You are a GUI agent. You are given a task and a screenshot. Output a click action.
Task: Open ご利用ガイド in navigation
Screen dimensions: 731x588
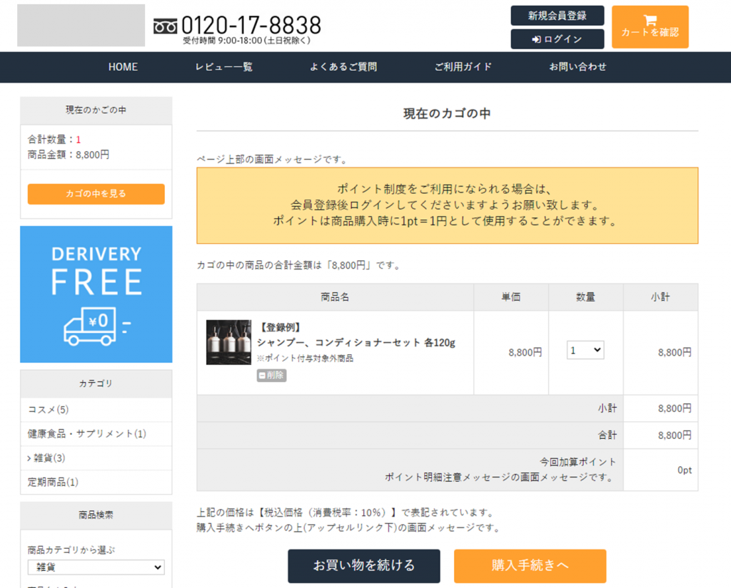tap(463, 67)
